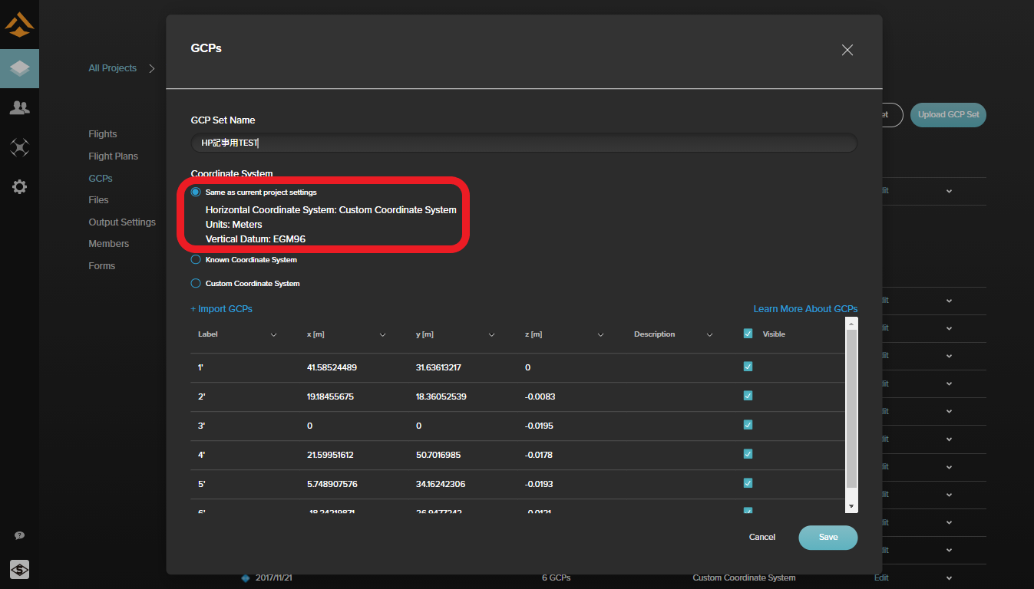Go to Flights in project menu
This screenshot has width=1034, height=589.
[x=103, y=134]
